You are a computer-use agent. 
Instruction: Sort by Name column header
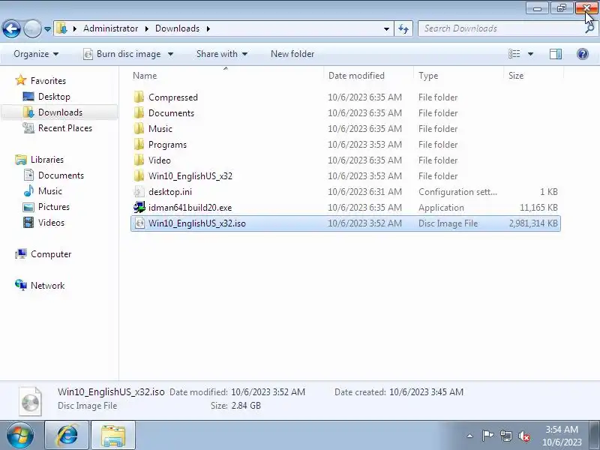[x=226, y=76]
